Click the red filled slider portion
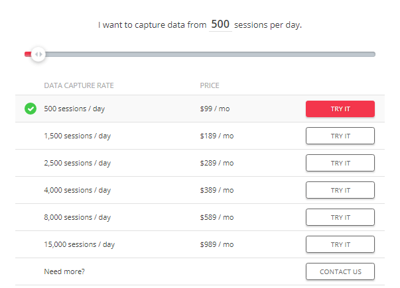Screen dimensions: 400x288 [28, 54]
